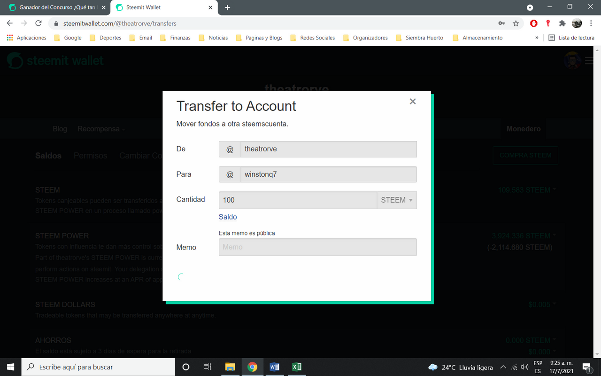Open the notification center icon
Screen dimensions: 601x376
586,367
